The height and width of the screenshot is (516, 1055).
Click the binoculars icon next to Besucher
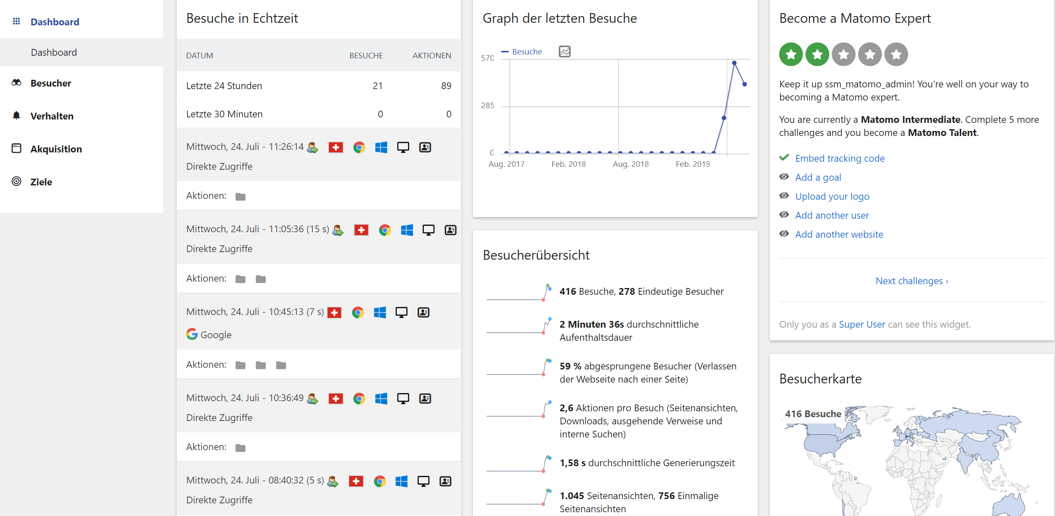click(16, 83)
